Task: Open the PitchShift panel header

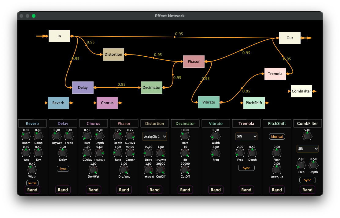Action: 277,123
